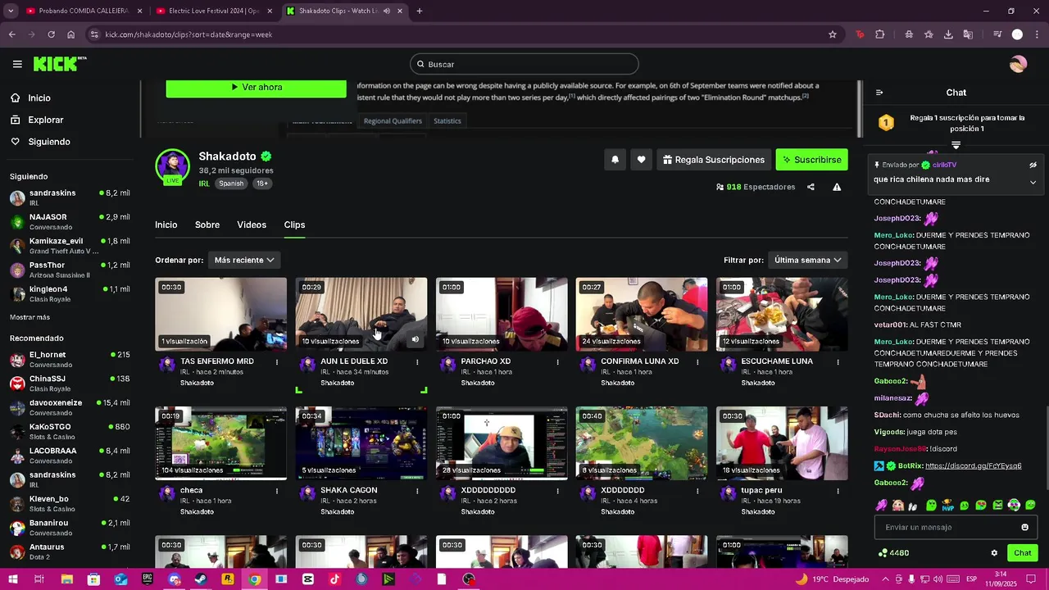Hide the pinned message from cirilloTV

tap(1033, 165)
